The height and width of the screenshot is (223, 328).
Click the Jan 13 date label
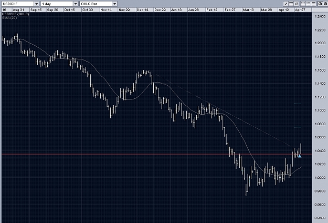click(176, 10)
